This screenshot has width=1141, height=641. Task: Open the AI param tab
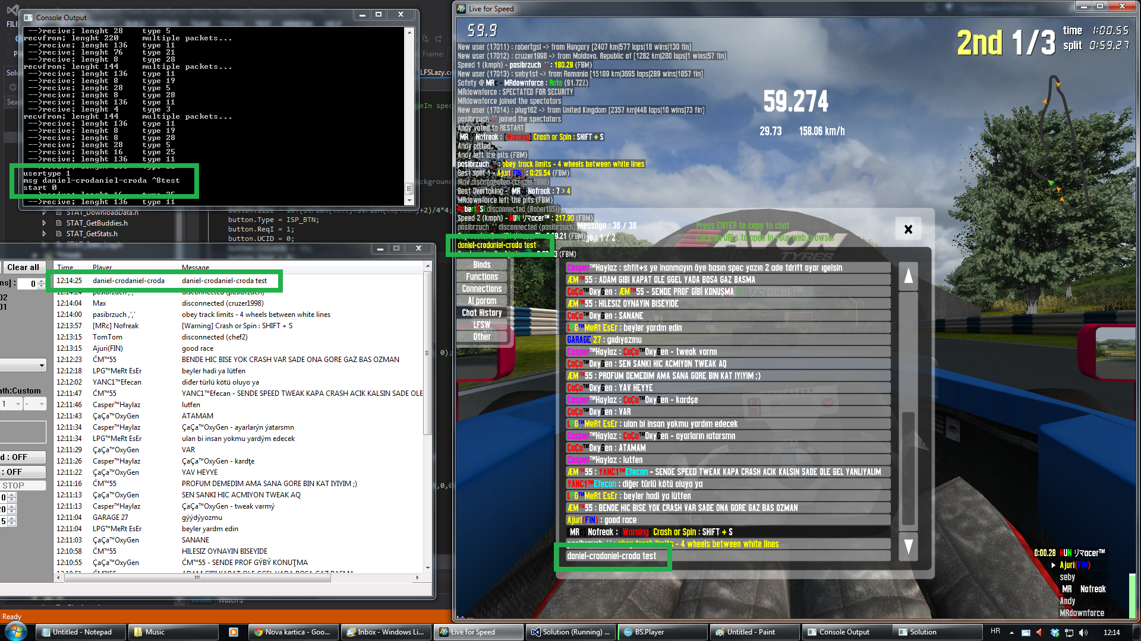(481, 301)
